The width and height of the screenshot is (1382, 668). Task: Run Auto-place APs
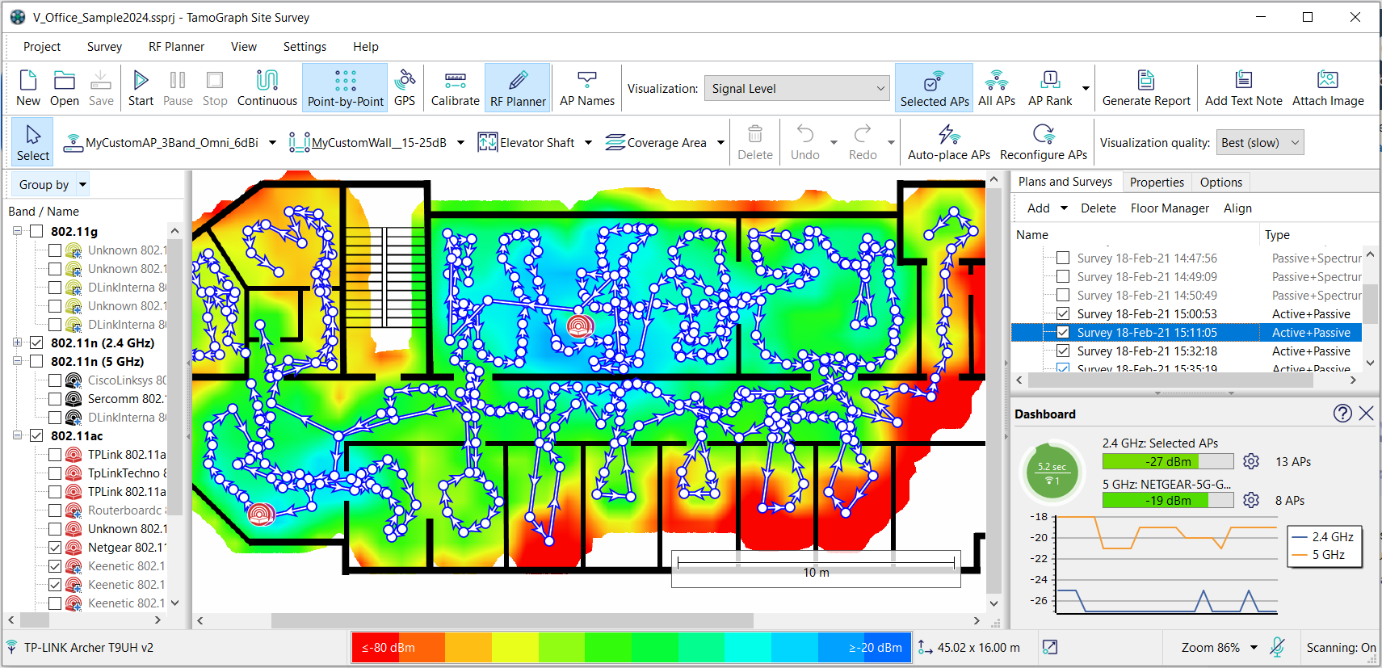949,142
